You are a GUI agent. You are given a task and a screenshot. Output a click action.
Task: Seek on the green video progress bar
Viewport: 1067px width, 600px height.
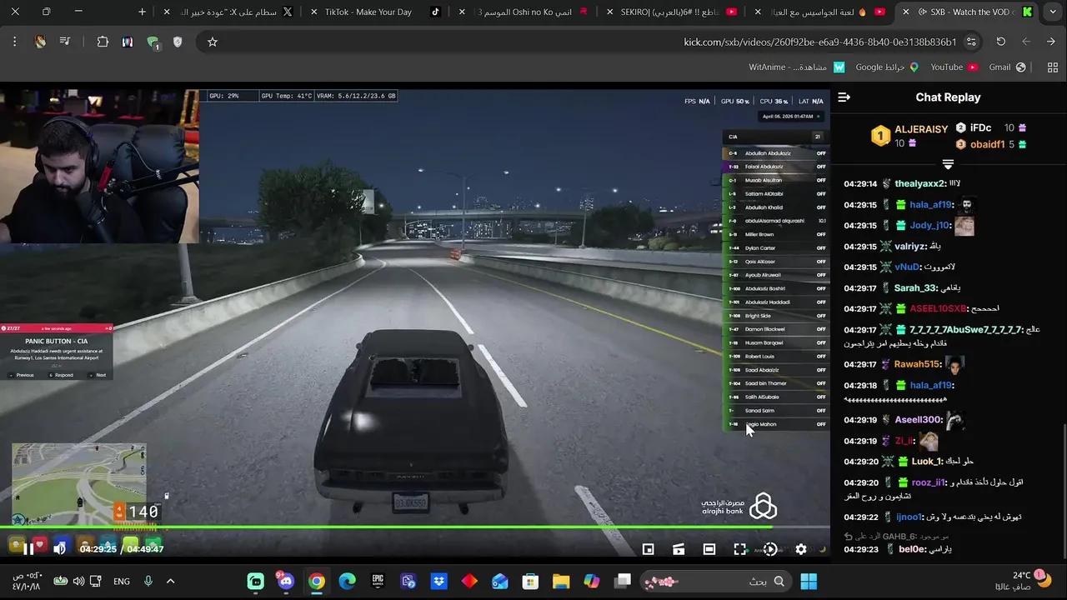pos(415,527)
